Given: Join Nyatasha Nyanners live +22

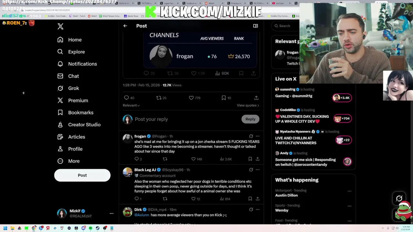Looking at the screenshot, I should pyautogui.click(x=343, y=140).
